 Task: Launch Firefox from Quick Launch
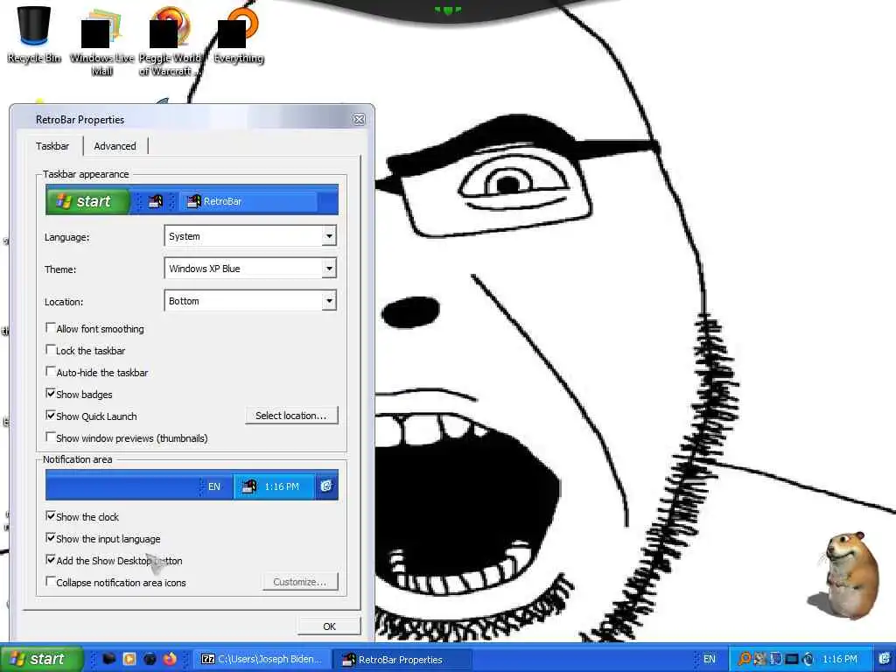pos(170,659)
